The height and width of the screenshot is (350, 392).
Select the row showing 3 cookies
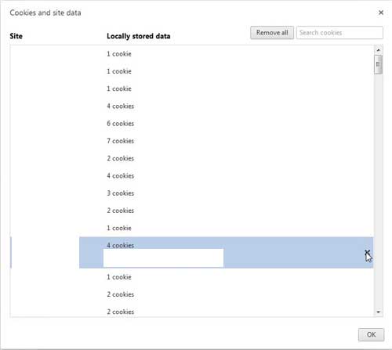192,193
